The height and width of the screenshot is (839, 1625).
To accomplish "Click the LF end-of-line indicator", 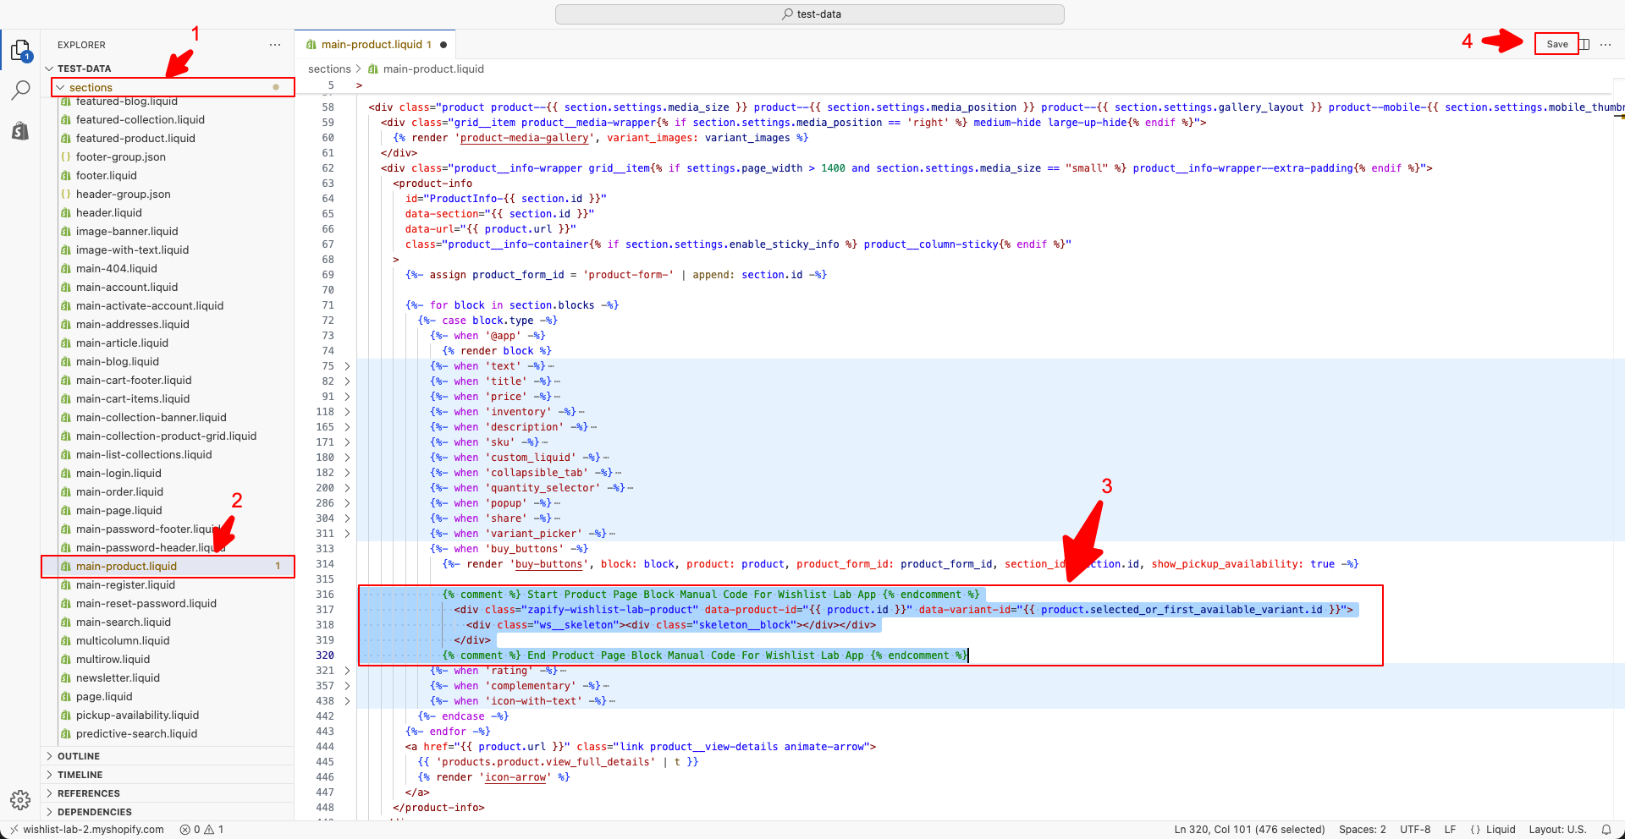I will pyautogui.click(x=1450, y=830).
